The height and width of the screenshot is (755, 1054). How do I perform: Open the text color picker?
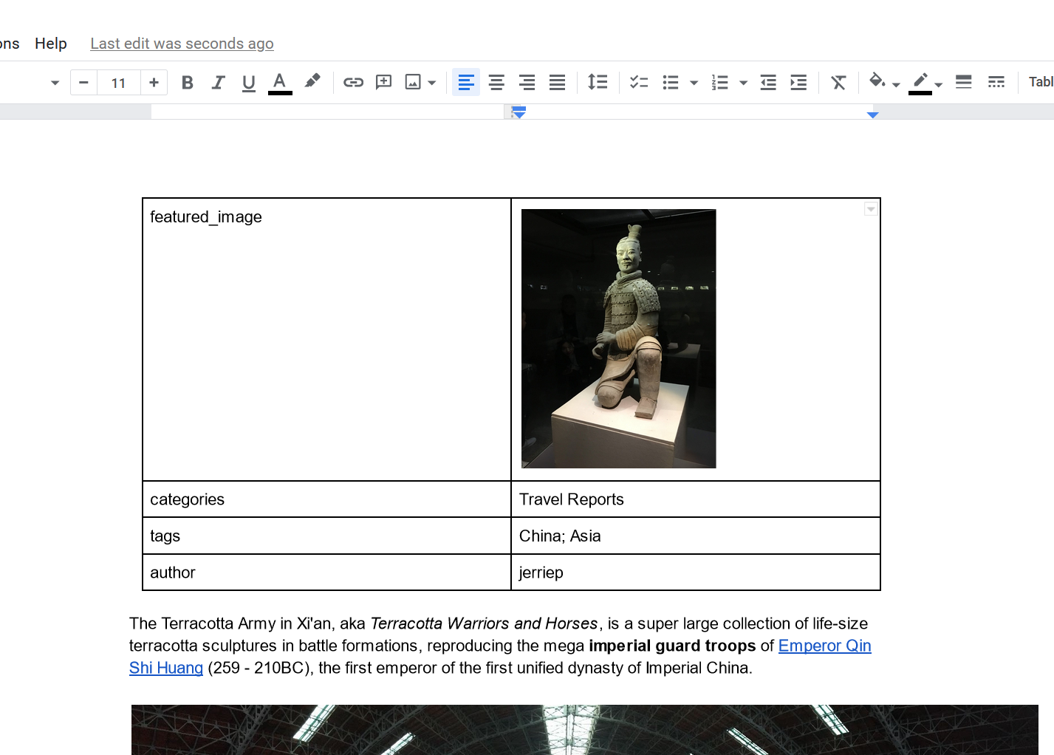pos(280,83)
